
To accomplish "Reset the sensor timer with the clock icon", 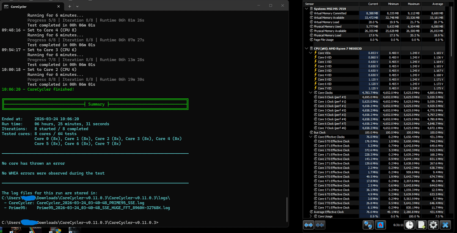I will [409, 225].
